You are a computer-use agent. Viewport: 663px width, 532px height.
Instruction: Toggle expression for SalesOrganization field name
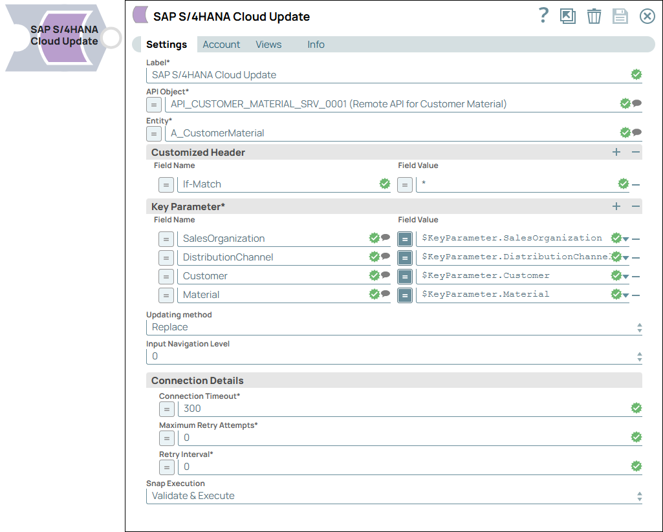tap(166, 239)
